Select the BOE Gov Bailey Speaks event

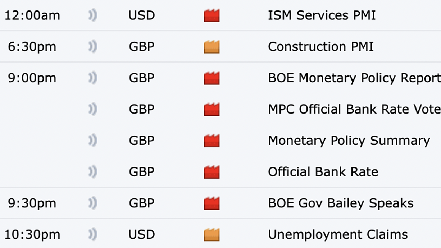341,203
